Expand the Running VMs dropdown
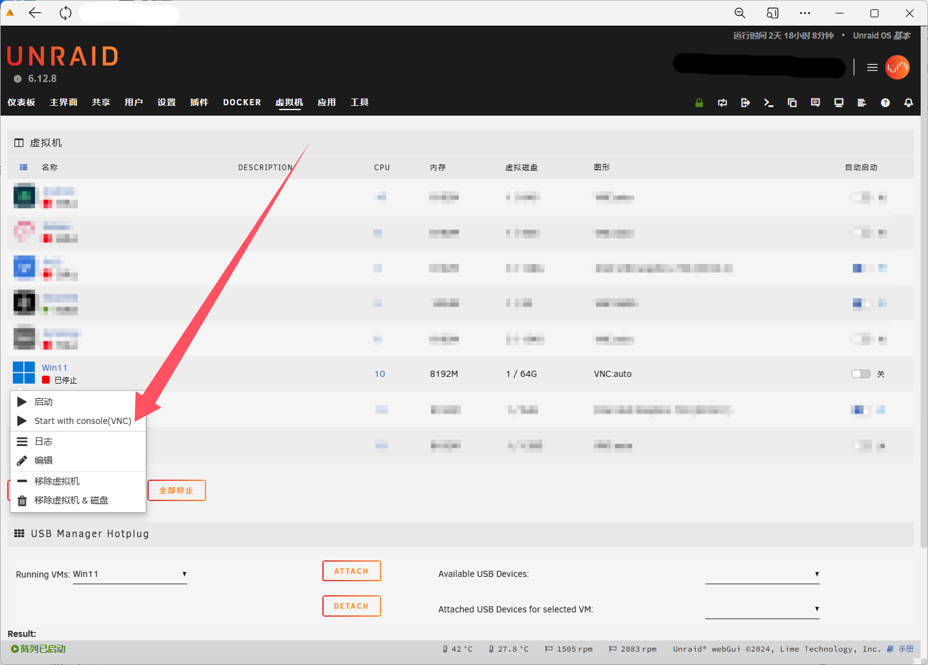928x665 pixels. [x=130, y=574]
